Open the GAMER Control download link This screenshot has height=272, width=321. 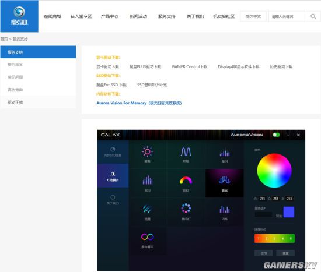click(x=190, y=66)
